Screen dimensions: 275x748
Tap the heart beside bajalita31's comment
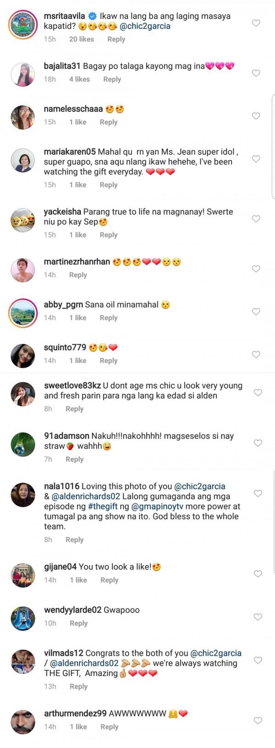pos(256,73)
